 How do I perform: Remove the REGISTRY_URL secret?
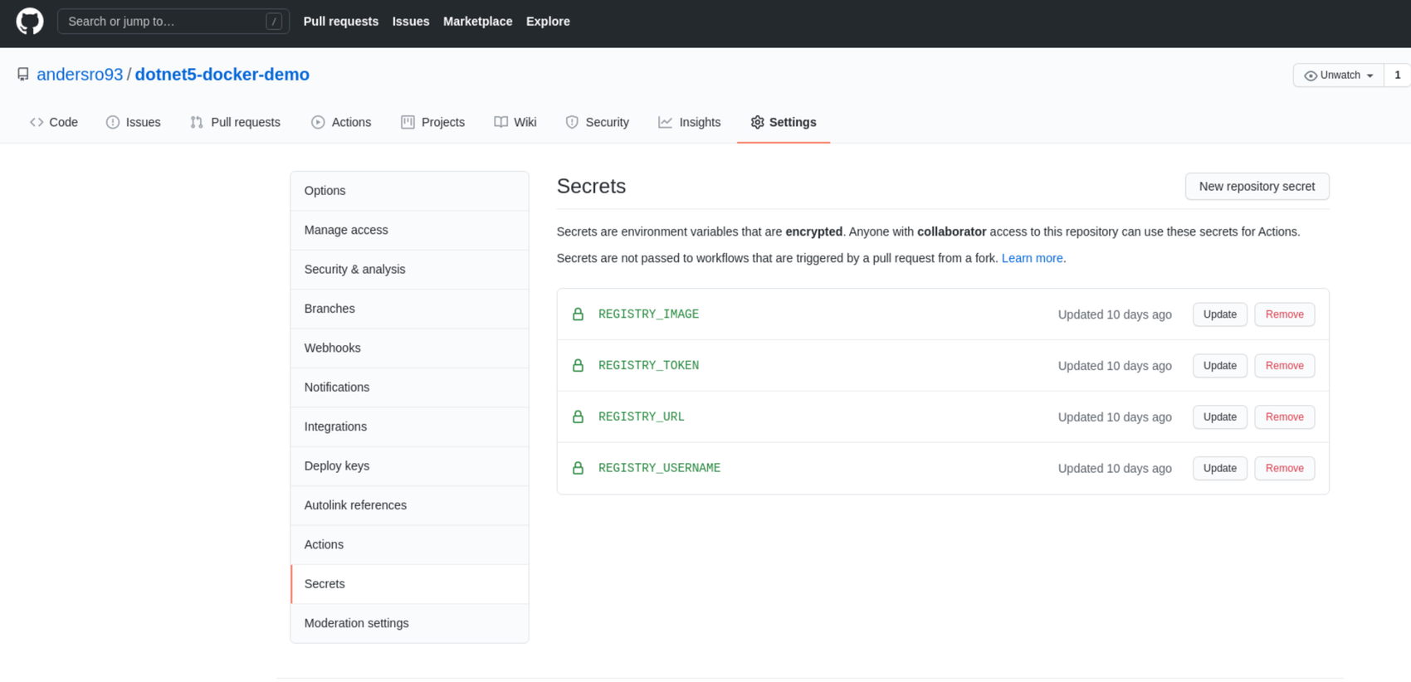pos(1285,417)
